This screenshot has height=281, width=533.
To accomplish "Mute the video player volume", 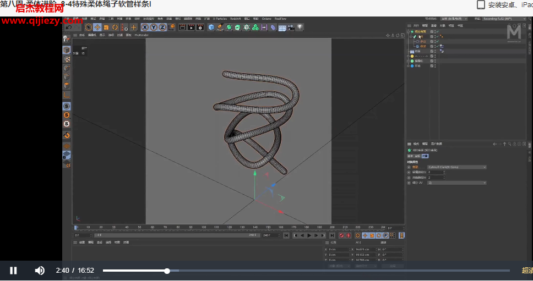I will pyautogui.click(x=40, y=271).
